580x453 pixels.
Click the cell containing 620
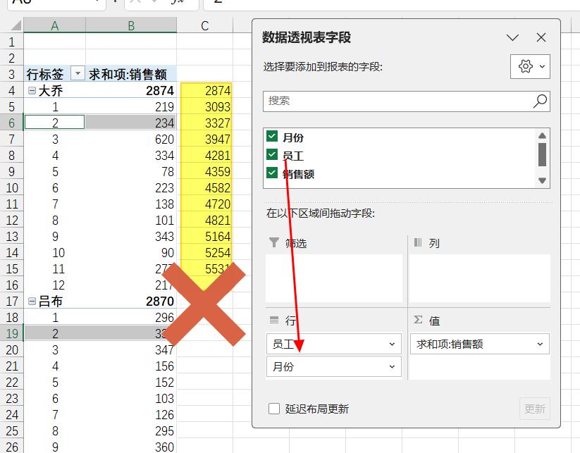pos(131,139)
